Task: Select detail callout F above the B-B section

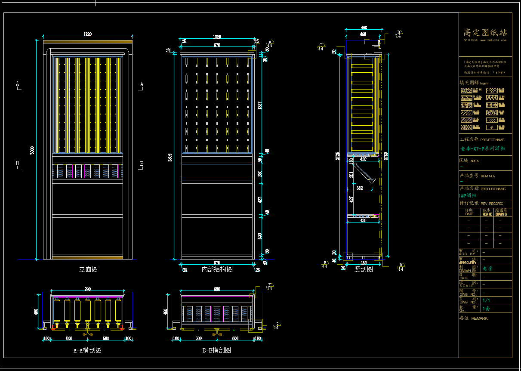Action: 270,287
